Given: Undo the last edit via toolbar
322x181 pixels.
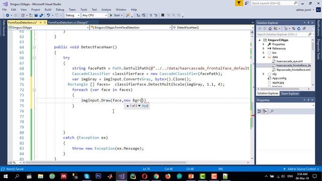Looking at the screenshot, I should pyautogui.click(x=48, y=16).
